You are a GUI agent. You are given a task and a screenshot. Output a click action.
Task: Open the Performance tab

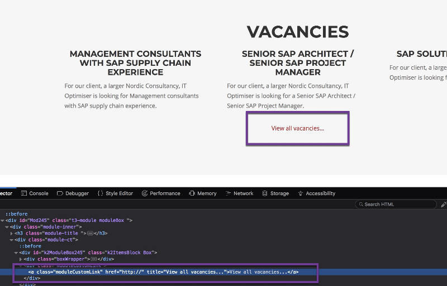pos(161,193)
